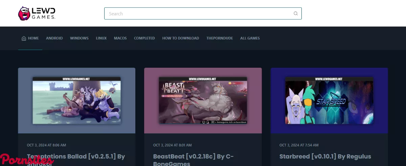Open the Temptations Ballad thumbnail
Screen dimensions: 406x166
(76, 100)
